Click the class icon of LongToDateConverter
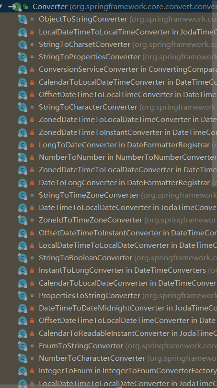 point(23,145)
